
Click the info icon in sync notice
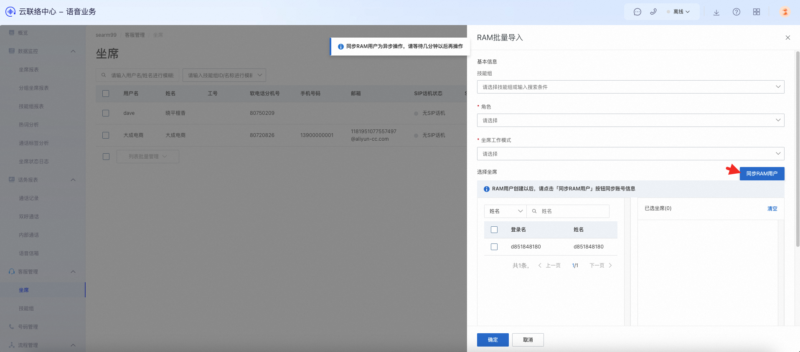pyautogui.click(x=341, y=47)
